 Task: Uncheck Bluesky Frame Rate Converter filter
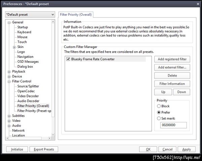tap(68, 59)
